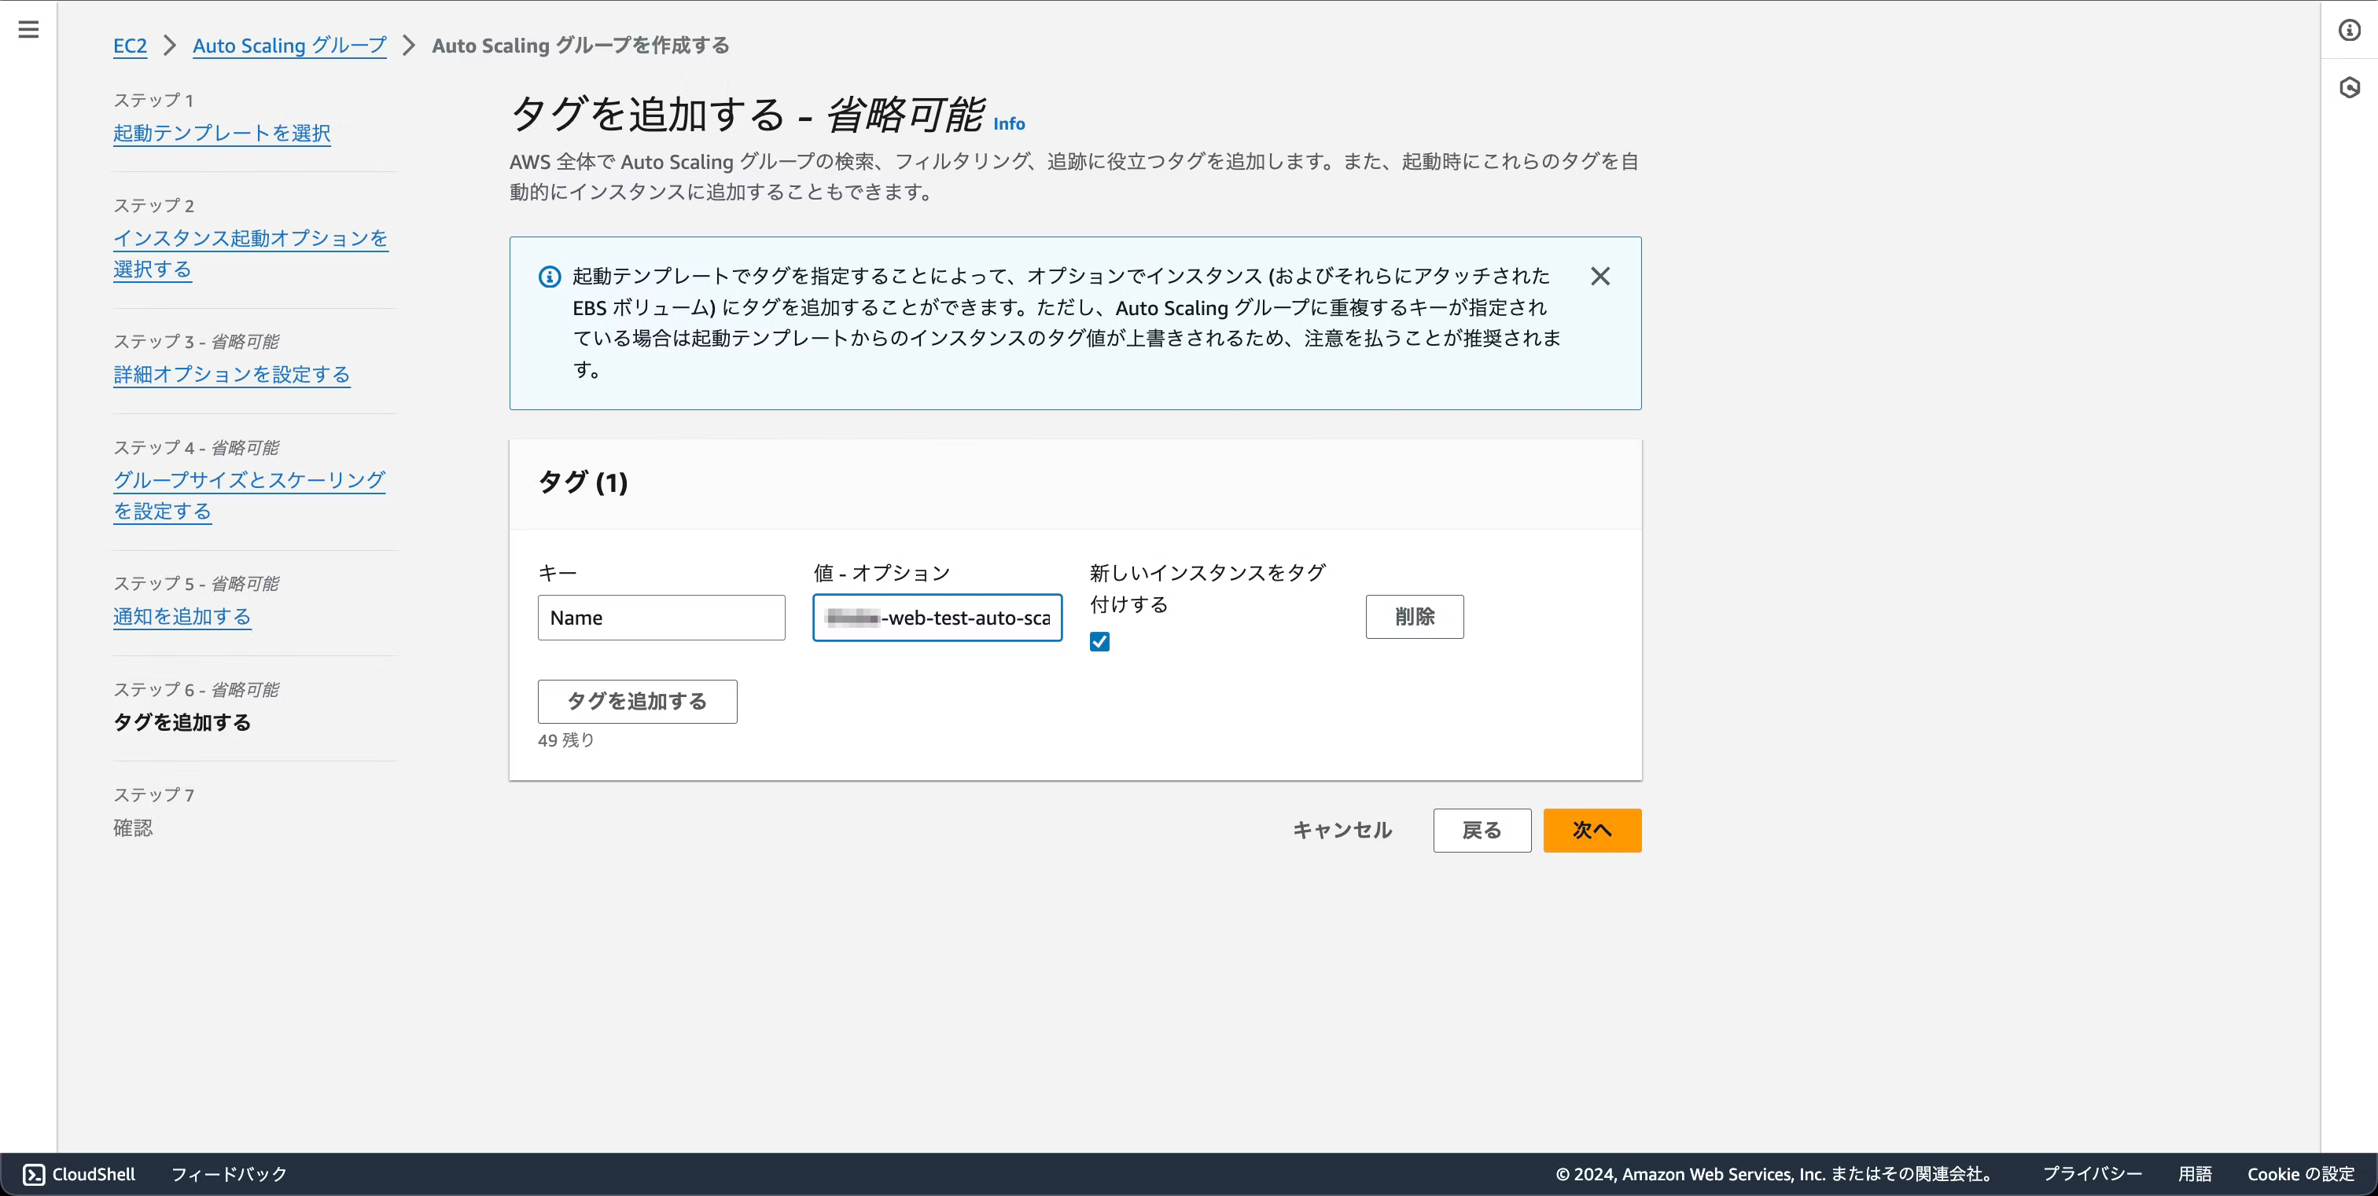Open the navigation sidebar hamburger menu

point(28,28)
